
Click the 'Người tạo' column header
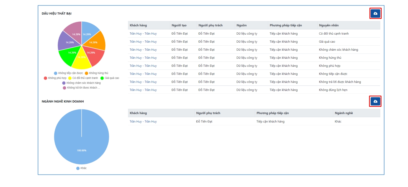tap(179, 25)
